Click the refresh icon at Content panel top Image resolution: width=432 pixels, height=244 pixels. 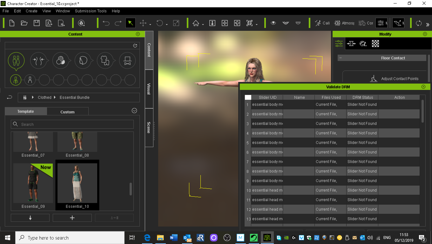(135, 46)
